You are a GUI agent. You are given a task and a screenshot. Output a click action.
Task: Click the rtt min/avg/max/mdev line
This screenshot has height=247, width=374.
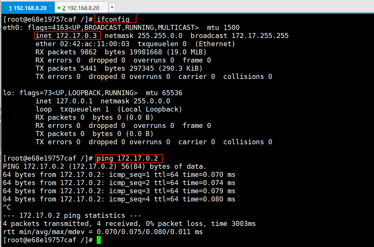click(x=103, y=232)
